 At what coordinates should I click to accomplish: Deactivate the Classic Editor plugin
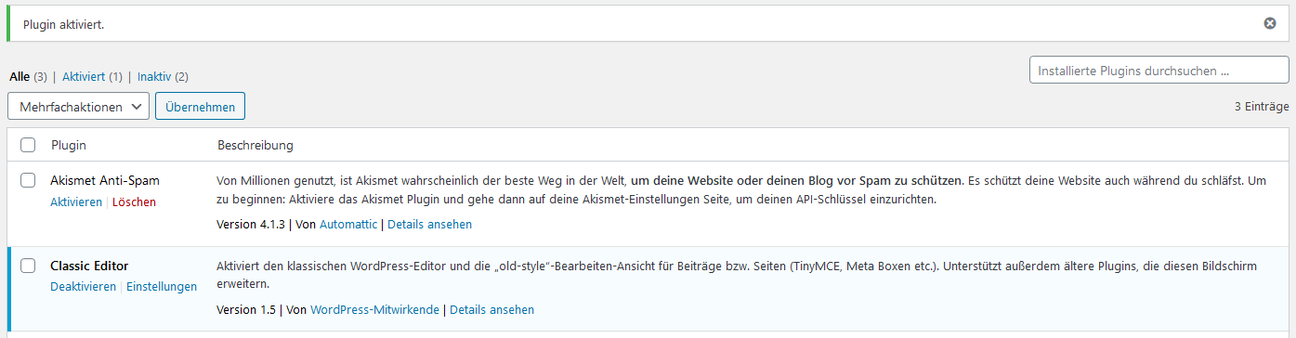84,287
